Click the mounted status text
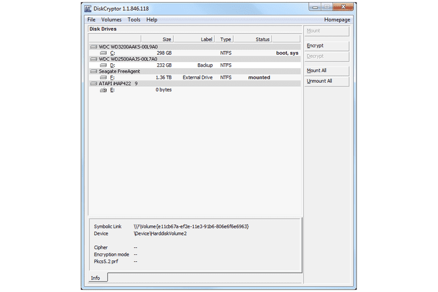Viewport: 438px width, 292px height. coord(259,78)
